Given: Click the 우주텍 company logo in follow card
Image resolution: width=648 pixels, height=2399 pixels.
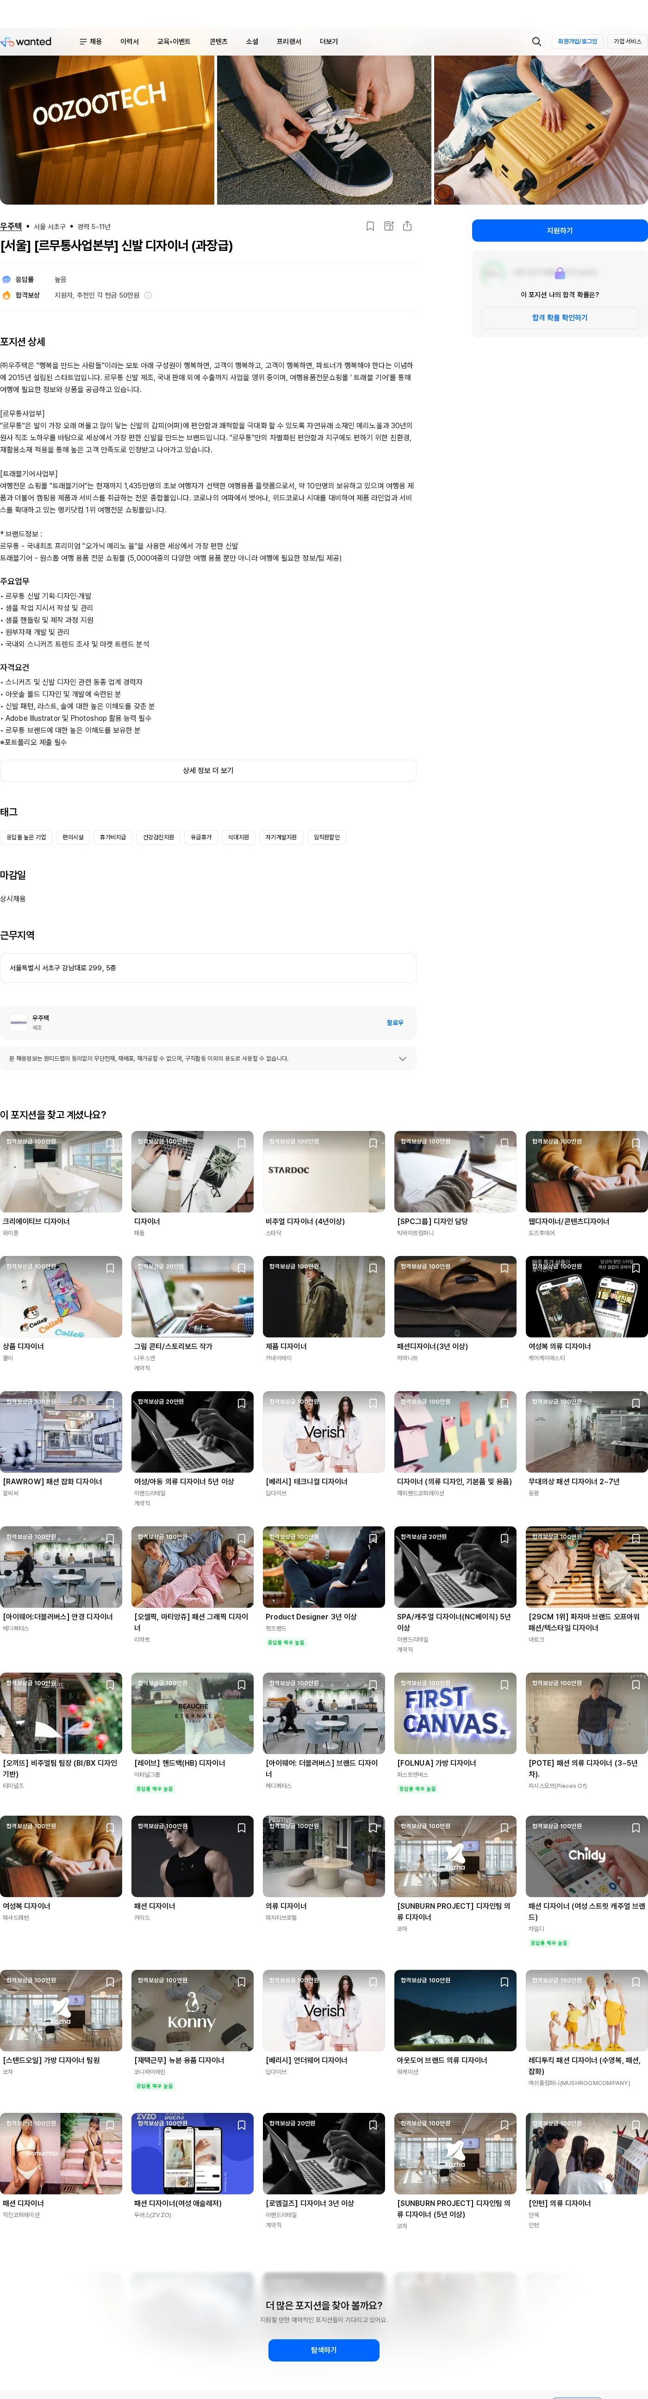Looking at the screenshot, I should coord(19,1023).
